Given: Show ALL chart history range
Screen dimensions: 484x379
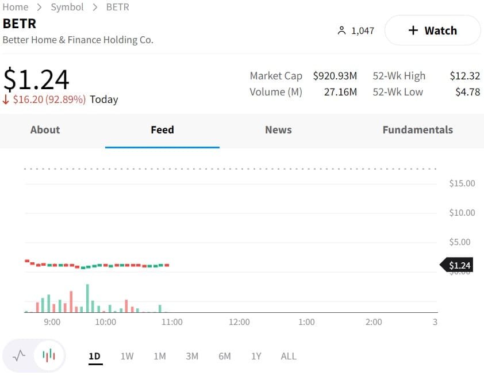Looking at the screenshot, I should pos(289,356).
